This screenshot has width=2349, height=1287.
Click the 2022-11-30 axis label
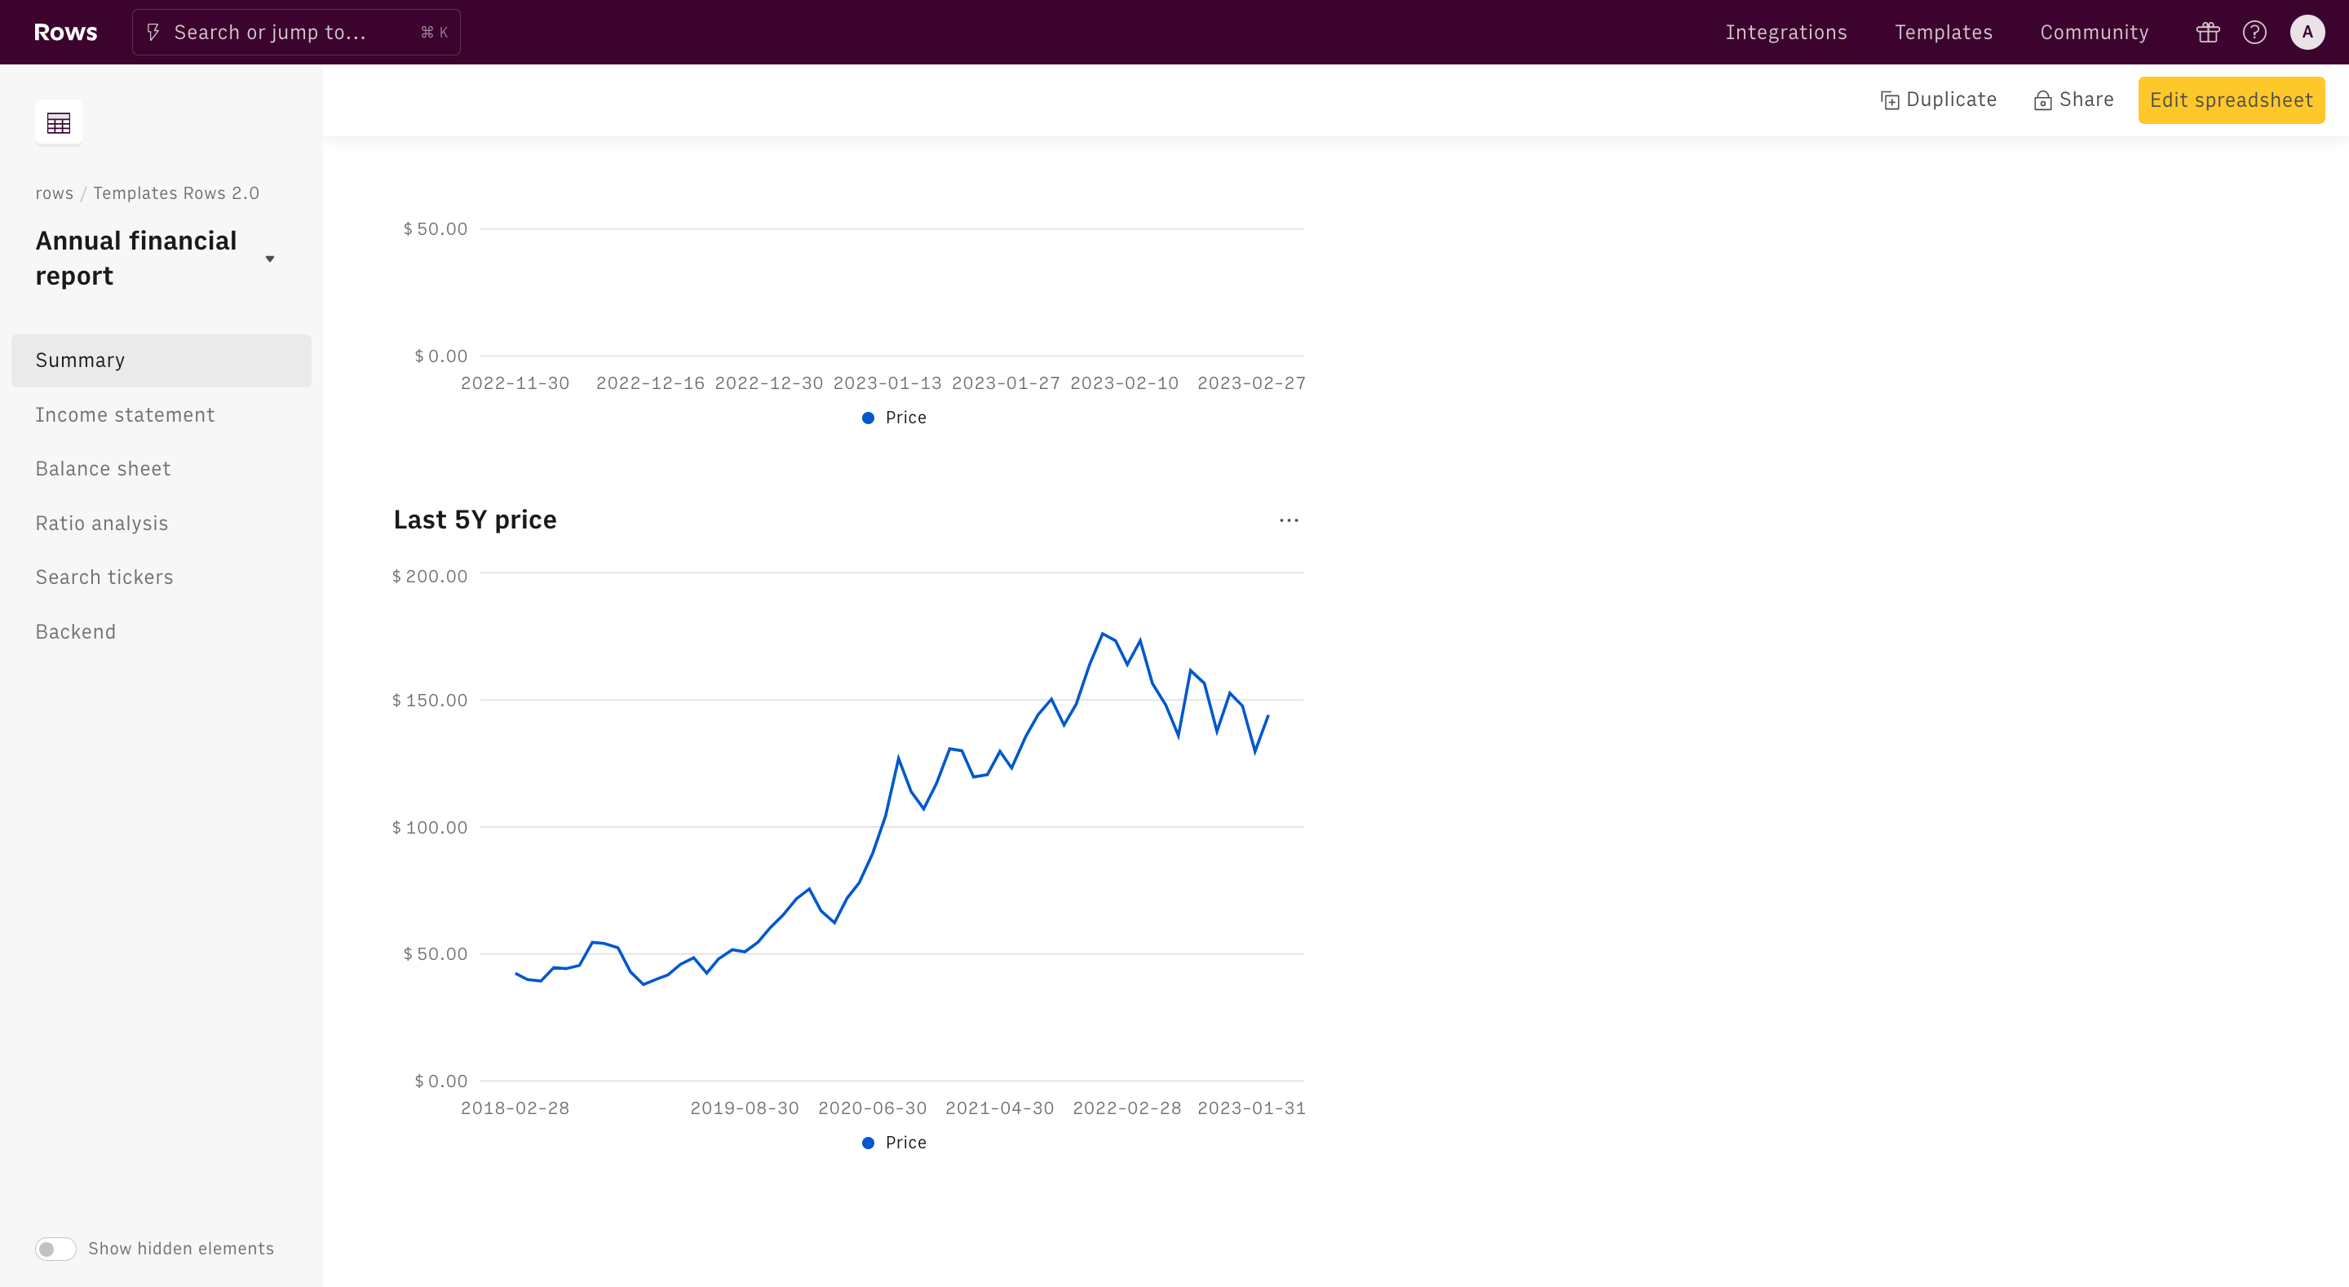click(515, 383)
